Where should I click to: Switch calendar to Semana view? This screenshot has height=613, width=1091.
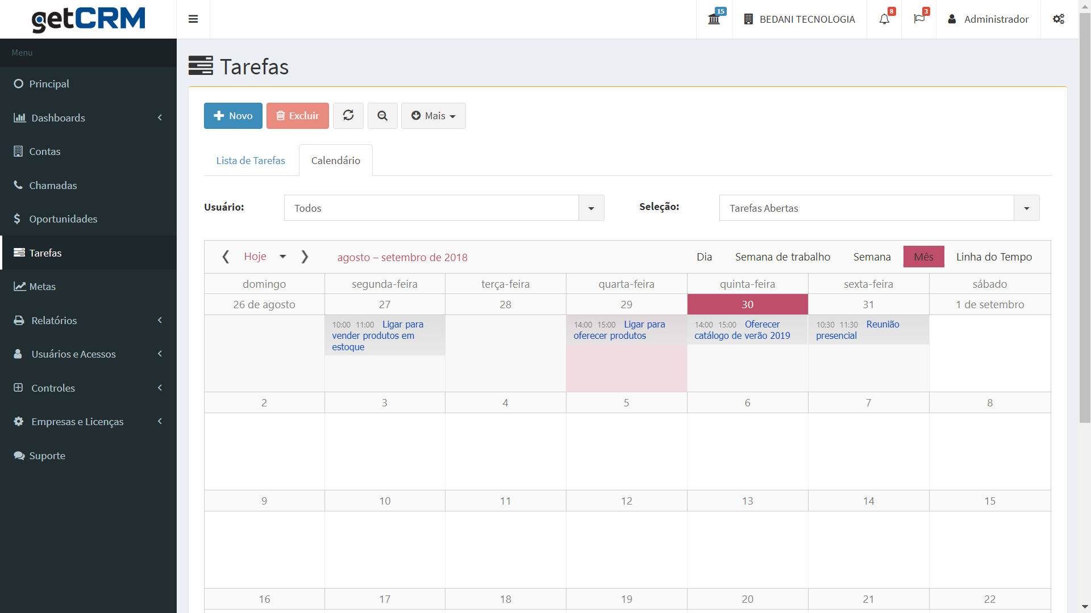tap(872, 257)
